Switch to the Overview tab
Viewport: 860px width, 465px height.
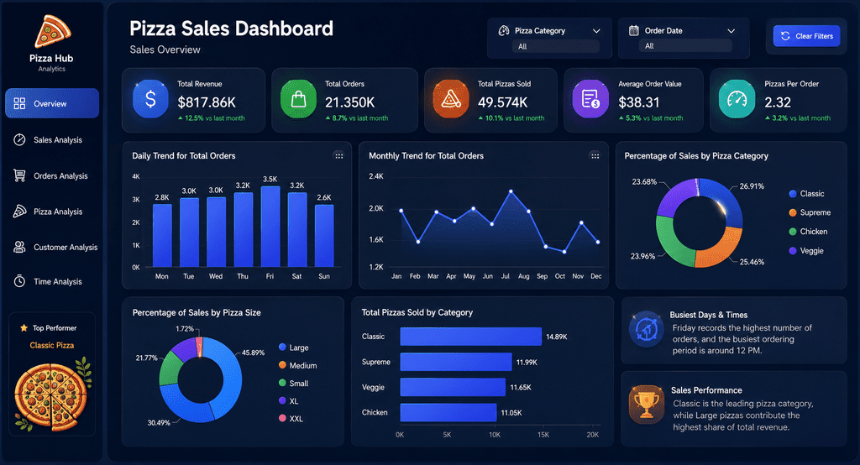click(52, 103)
